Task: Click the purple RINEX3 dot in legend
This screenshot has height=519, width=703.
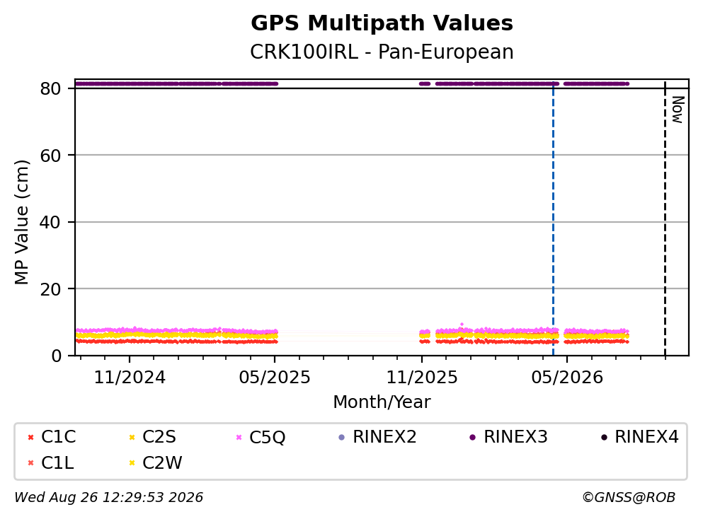Action: pyautogui.click(x=472, y=438)
